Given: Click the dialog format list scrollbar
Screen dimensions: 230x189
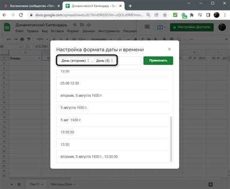Looking at the screenshot, I should [171, 139].
